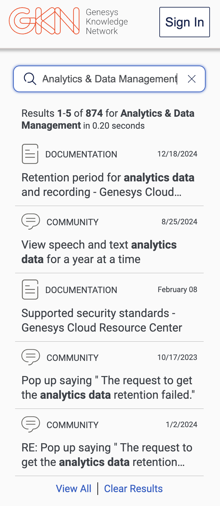Click the 12/18/2024 date on first result
Image resolution: width=220 pixels, height=506 pixels.
point(177,154)
